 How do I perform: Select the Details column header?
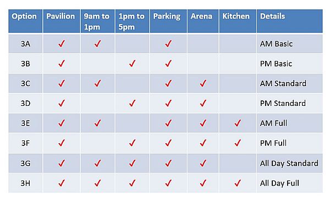coord(290,21)
